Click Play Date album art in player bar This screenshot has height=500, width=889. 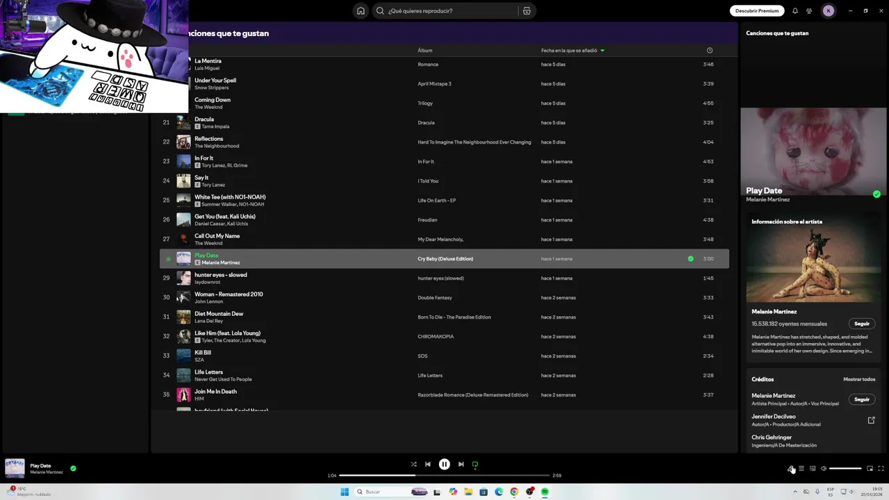pyautogui.click(x=15, y=468)
